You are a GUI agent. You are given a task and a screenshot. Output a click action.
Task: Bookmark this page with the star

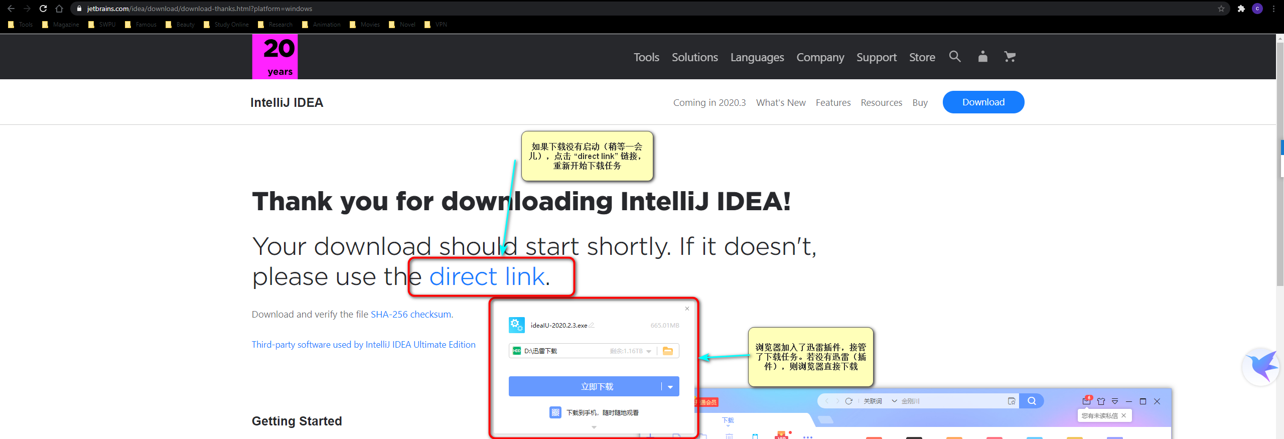(x=1221, y=9)
